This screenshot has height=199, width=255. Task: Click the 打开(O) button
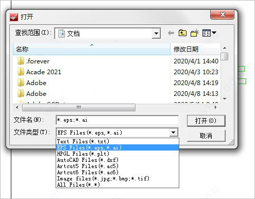(206, 121)
